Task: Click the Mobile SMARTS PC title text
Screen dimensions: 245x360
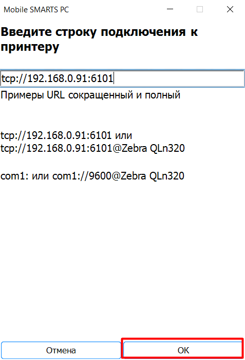Action: pos(36,10)
